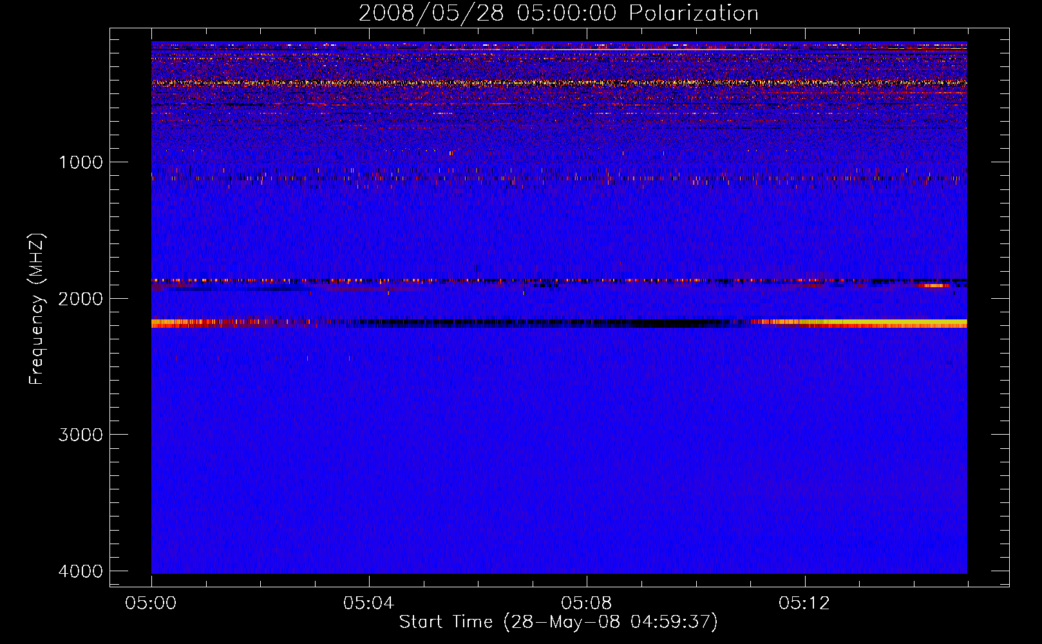Click the 05:08 time tick label
The image size is (1042, 644).
point(586,603)
